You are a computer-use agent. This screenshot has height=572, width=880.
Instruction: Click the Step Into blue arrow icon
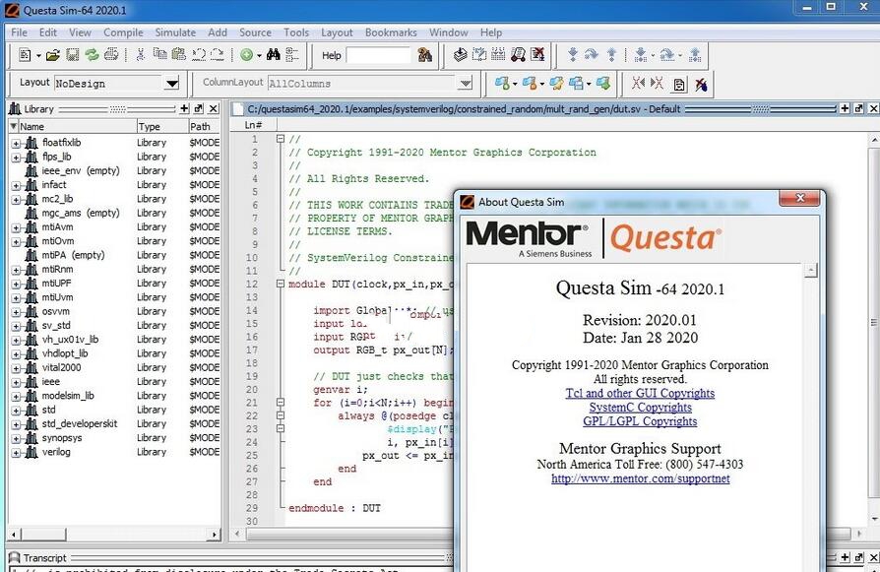[x=573, y=54]
